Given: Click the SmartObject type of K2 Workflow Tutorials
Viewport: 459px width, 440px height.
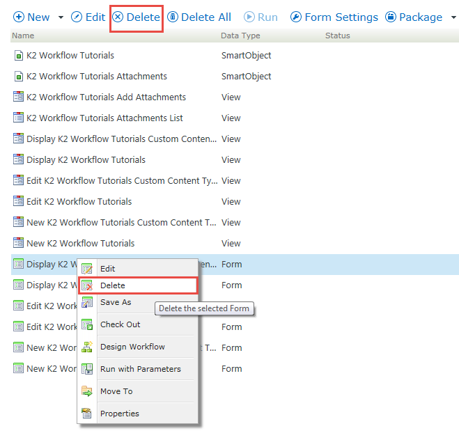Looking at the screenshot, I should tap(246, 56).
